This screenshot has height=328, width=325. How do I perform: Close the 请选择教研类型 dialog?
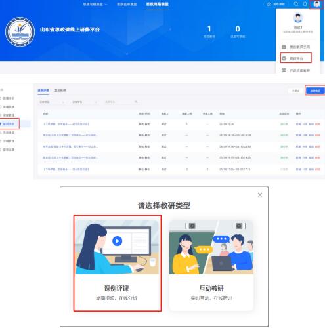tap(260, 195)
